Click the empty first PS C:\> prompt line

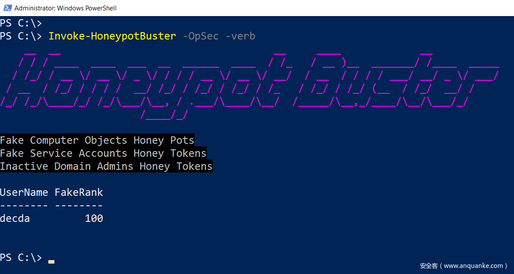click(x=21, y=23)
